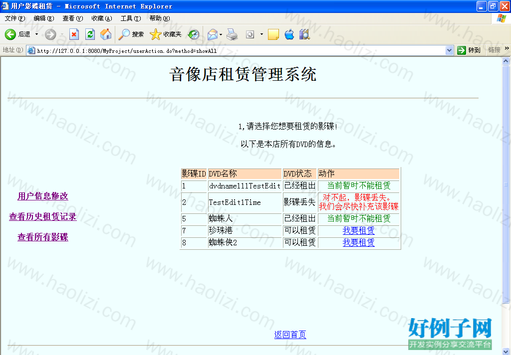The height and width of the screenshot is (355, 511).
Task: Click the scrollbar up arrow
Action: point(506,61)
